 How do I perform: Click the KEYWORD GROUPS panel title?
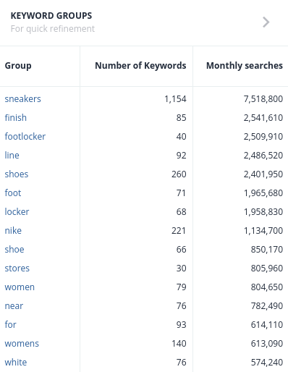51,16
